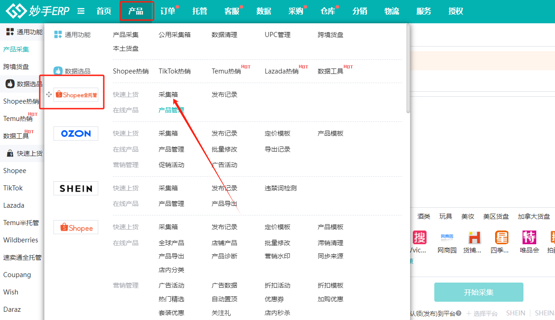555x320 pixels.
Task: Select Temu半托管 in the left sidebar
Action: (21, 223)
